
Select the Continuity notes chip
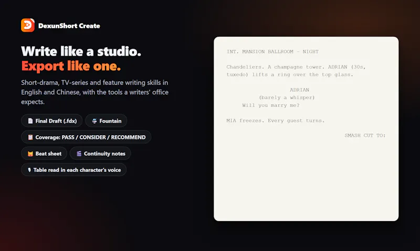pos(100,154)
